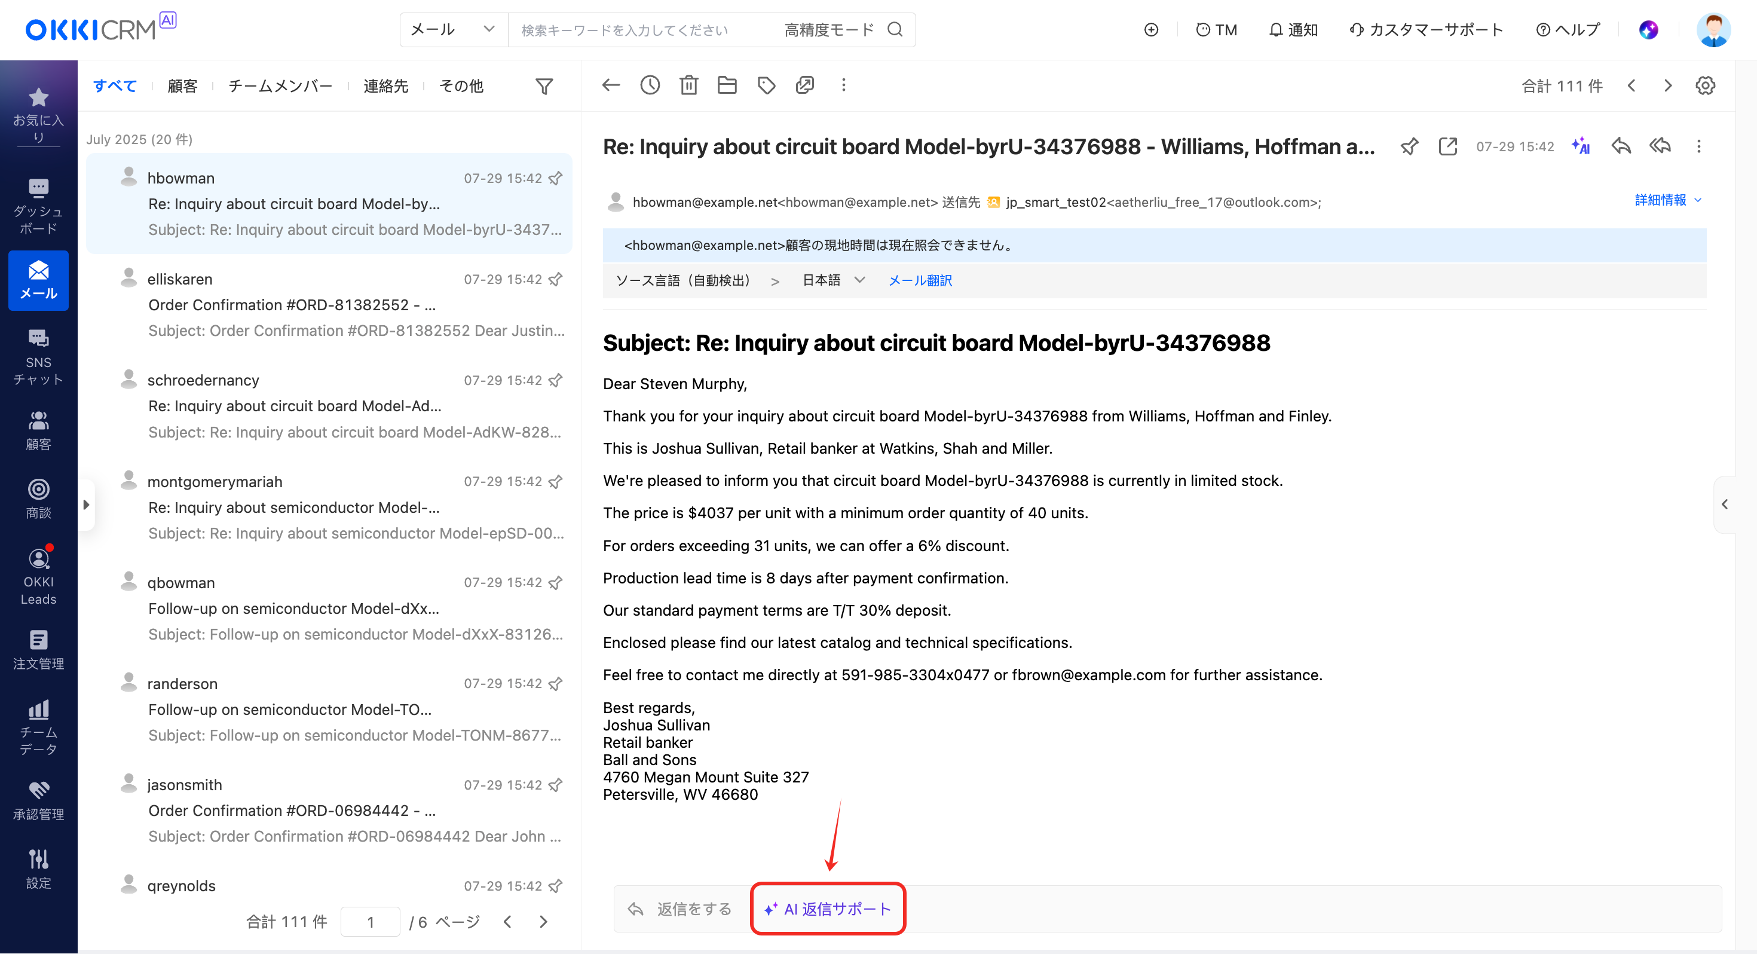Go to previous page of mail list

[507, 922]
